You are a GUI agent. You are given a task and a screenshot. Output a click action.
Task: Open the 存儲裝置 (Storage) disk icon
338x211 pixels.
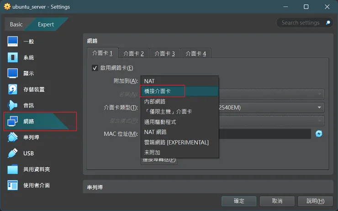click(12, 89)
